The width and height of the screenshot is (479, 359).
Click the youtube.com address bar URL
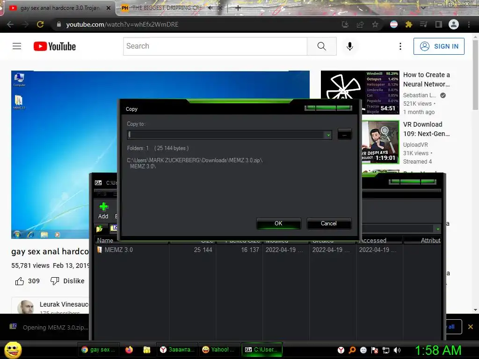tap(122, 24)
